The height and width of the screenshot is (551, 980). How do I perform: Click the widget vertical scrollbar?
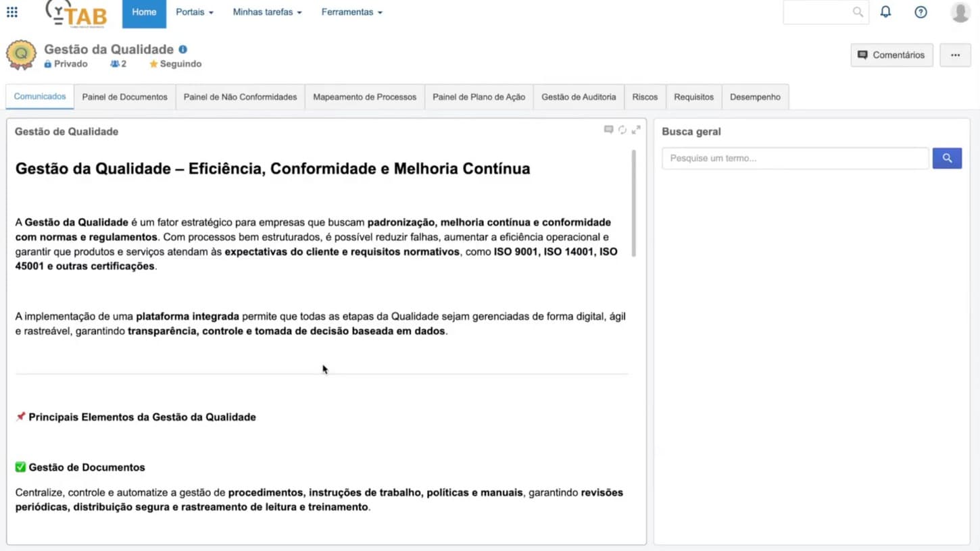pos(634,203)
